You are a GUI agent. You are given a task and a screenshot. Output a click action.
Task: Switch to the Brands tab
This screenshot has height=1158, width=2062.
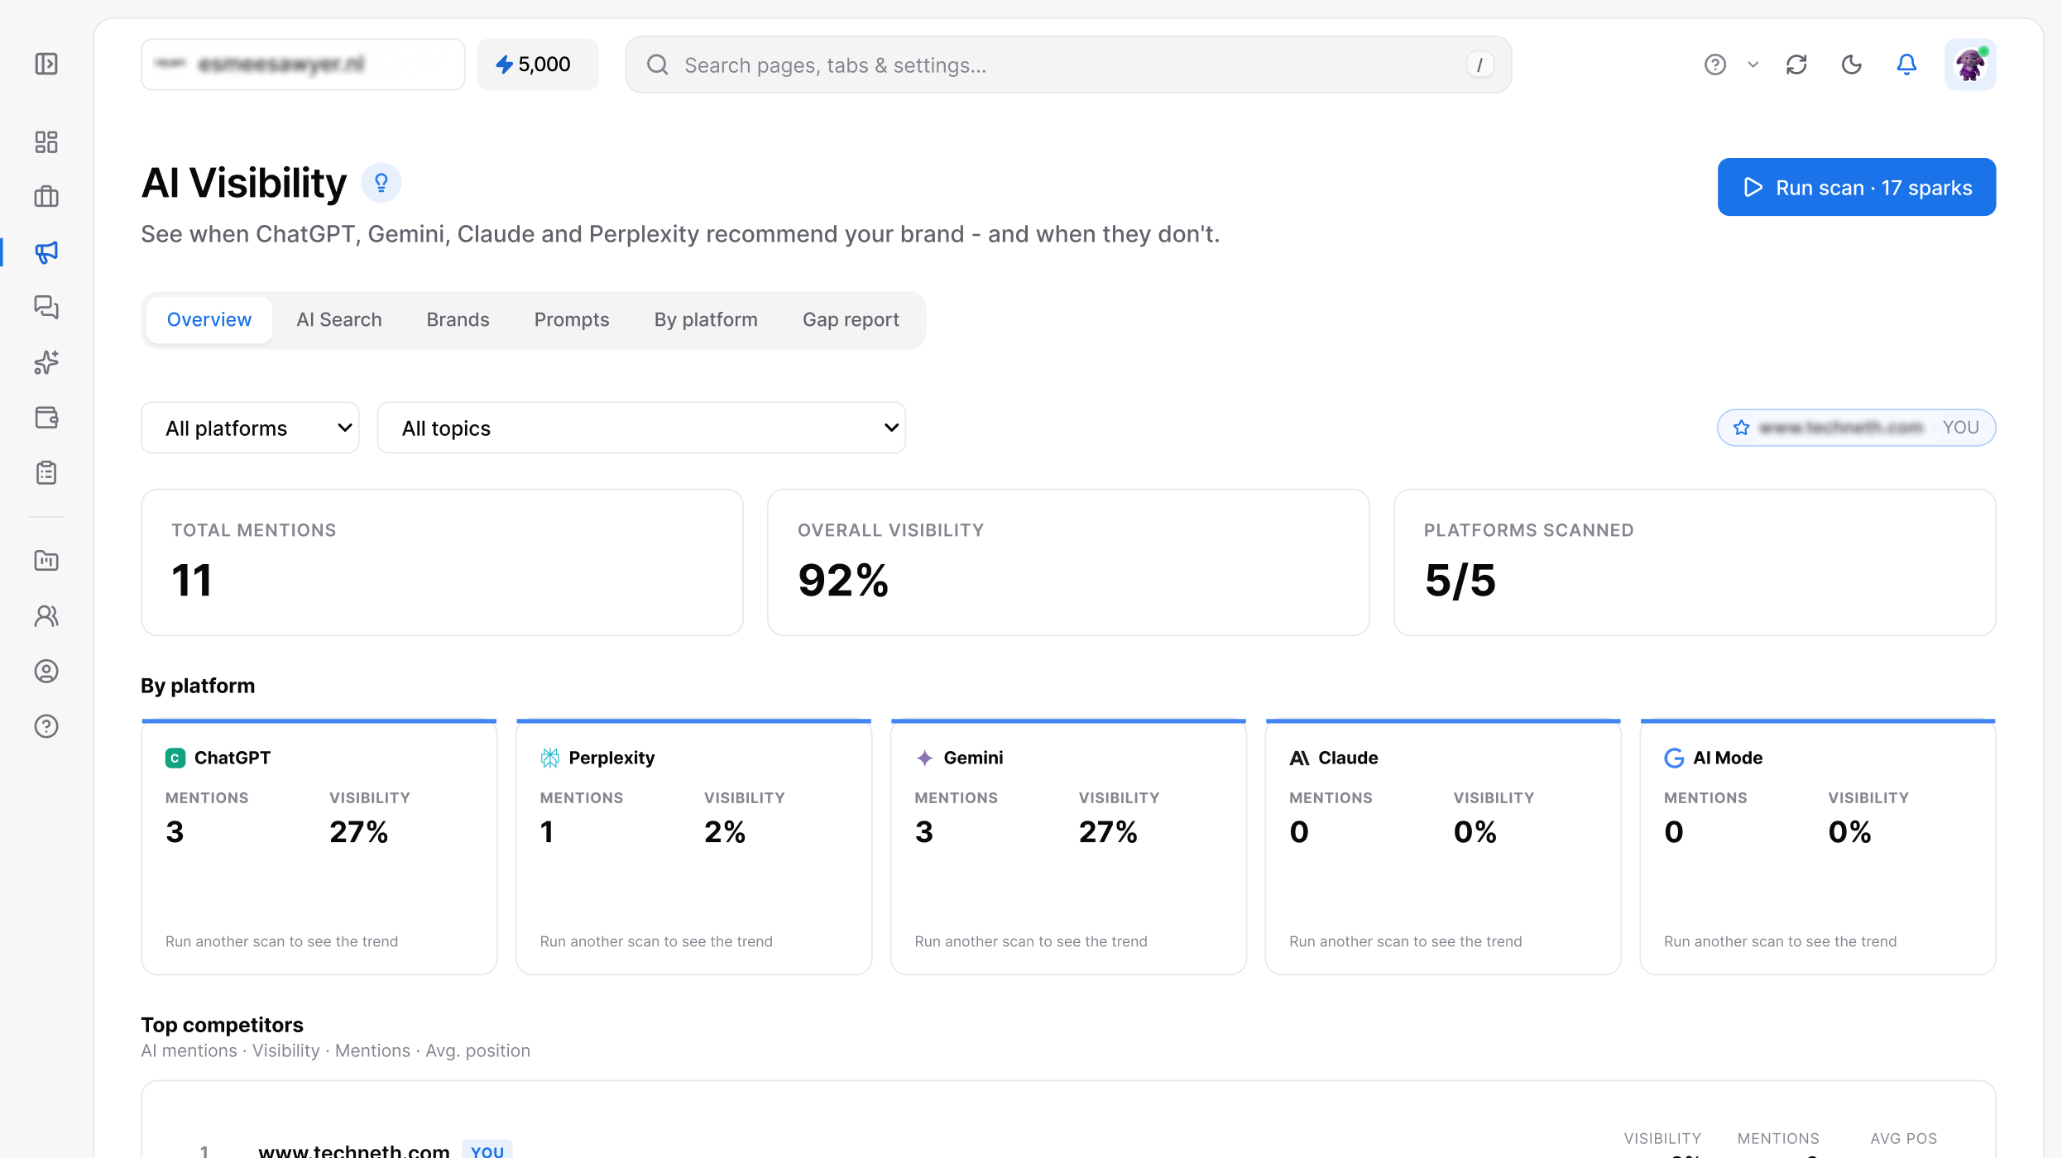[x=458, y=320]
